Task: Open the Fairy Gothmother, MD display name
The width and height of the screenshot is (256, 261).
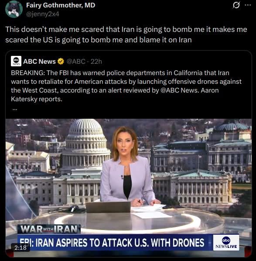Action: click(61, 5)
